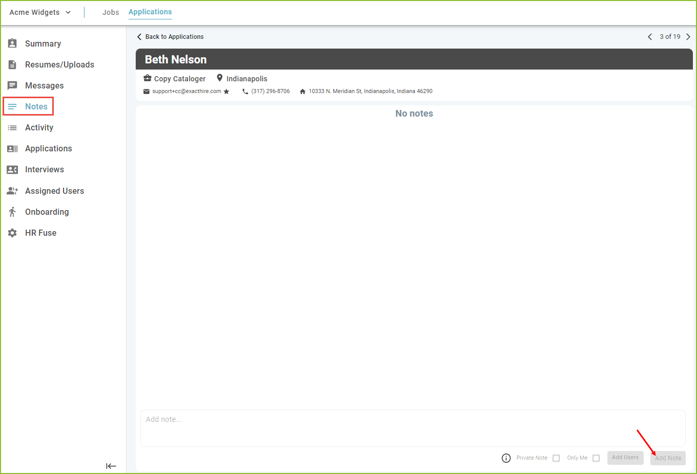Viewport: 697px width, 474px height.
Task: Open the Acme Widgets company dropdown
Action: click(x=40, y=12)
